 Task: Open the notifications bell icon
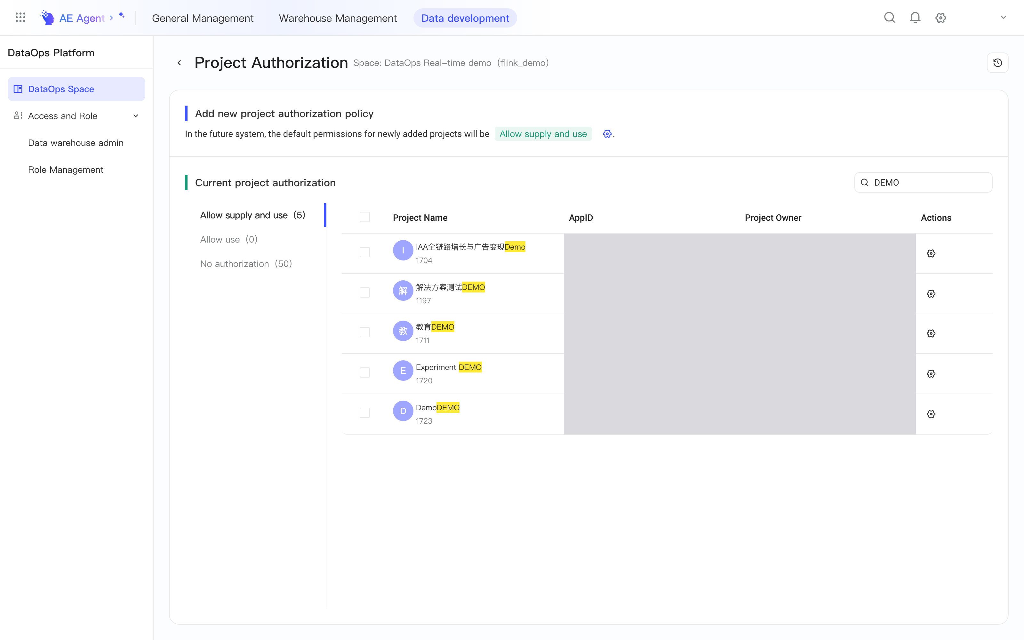915,18
